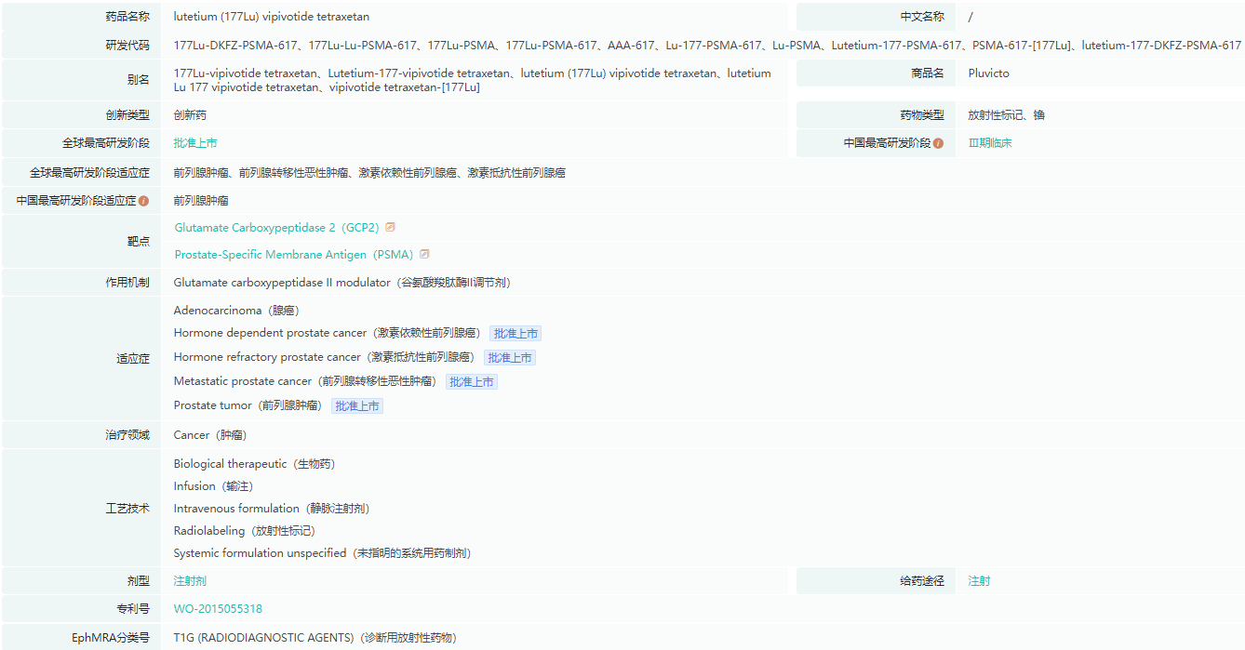Click 注射 administration route link

pyautogui.click(x=979, y=581)
